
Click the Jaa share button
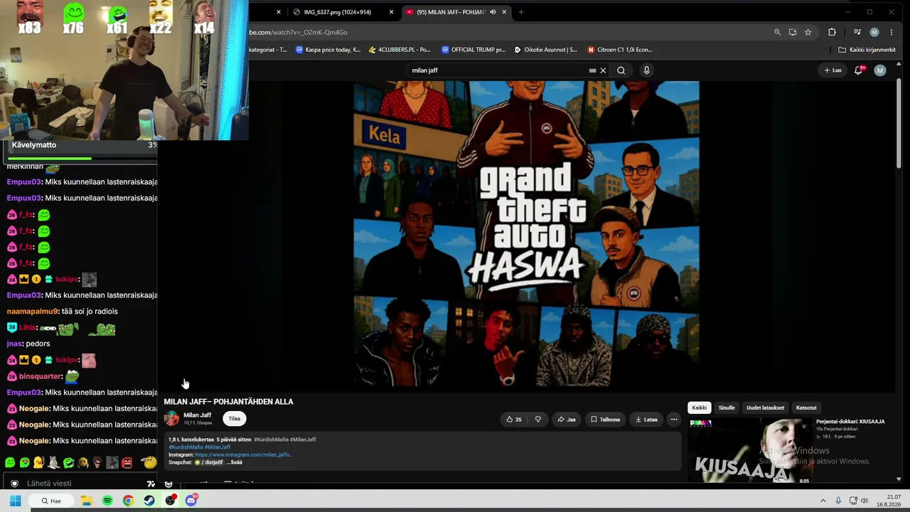coord(567,420)
